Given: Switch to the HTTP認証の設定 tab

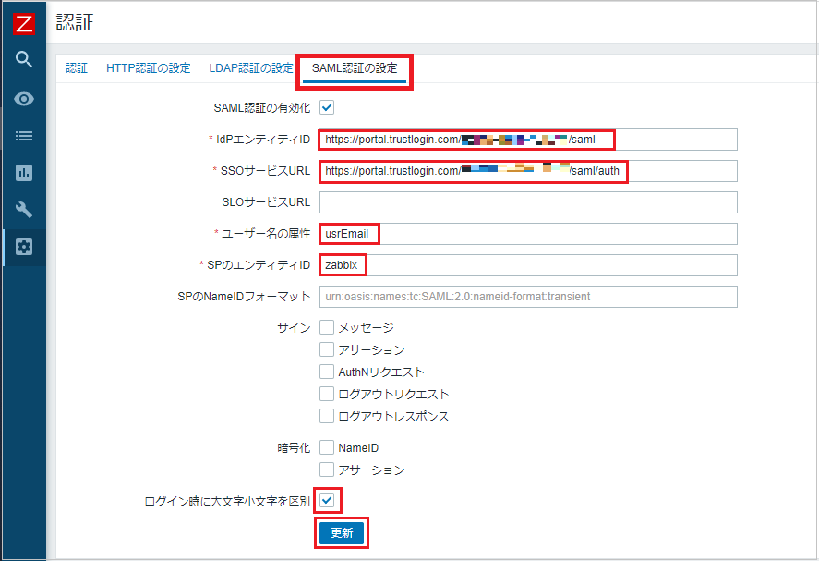Looking at the screenshot, I should 148,68.
